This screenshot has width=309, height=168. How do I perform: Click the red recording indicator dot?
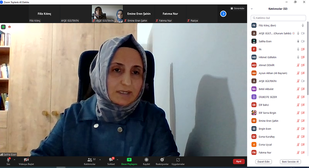9,27
